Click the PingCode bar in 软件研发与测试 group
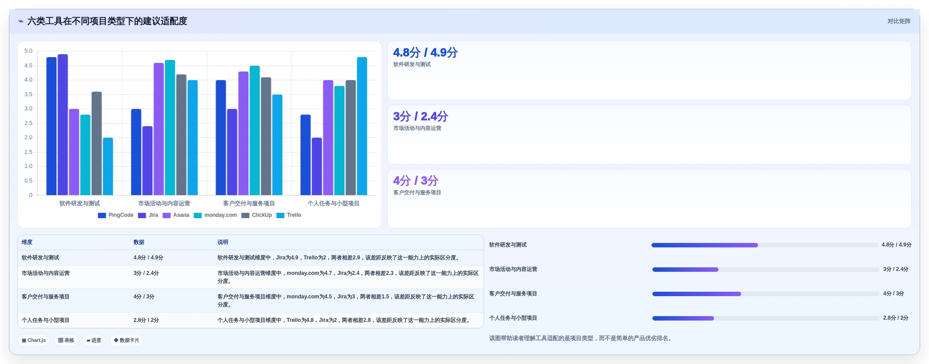Screen dimensions: 929x364 [x=52, y=126]
